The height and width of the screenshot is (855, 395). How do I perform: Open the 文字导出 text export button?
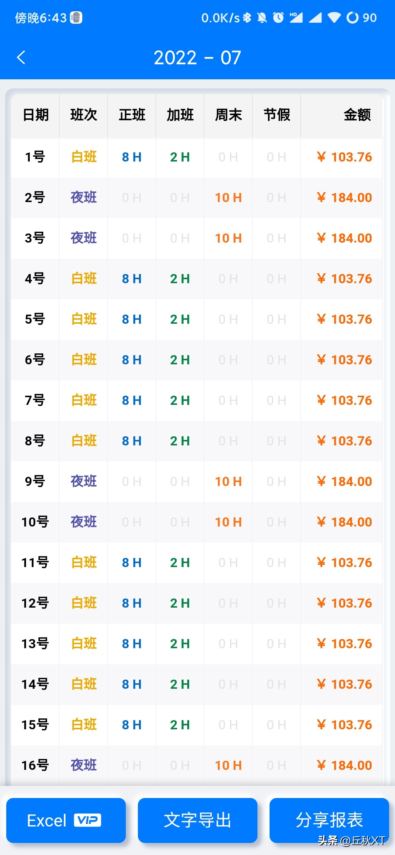coord(197,820)
